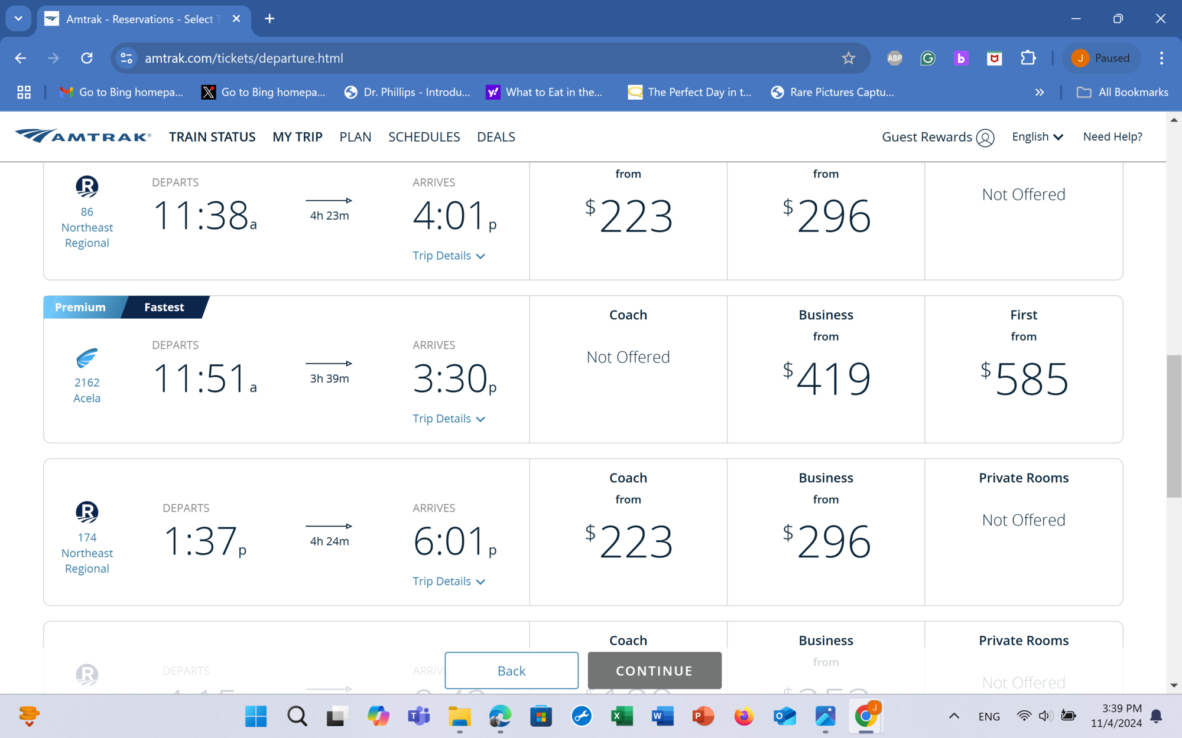Expand Trip Details for the 1:37p train
1182x738 pixels.
(449, 582)
